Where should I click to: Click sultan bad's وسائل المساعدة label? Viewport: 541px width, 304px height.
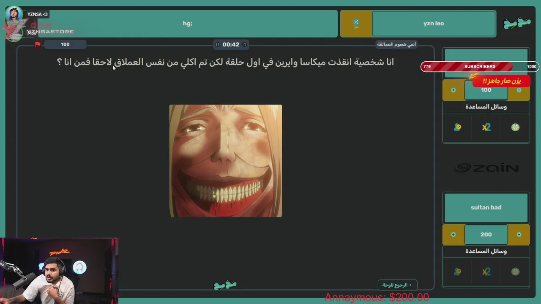point(486,251)
